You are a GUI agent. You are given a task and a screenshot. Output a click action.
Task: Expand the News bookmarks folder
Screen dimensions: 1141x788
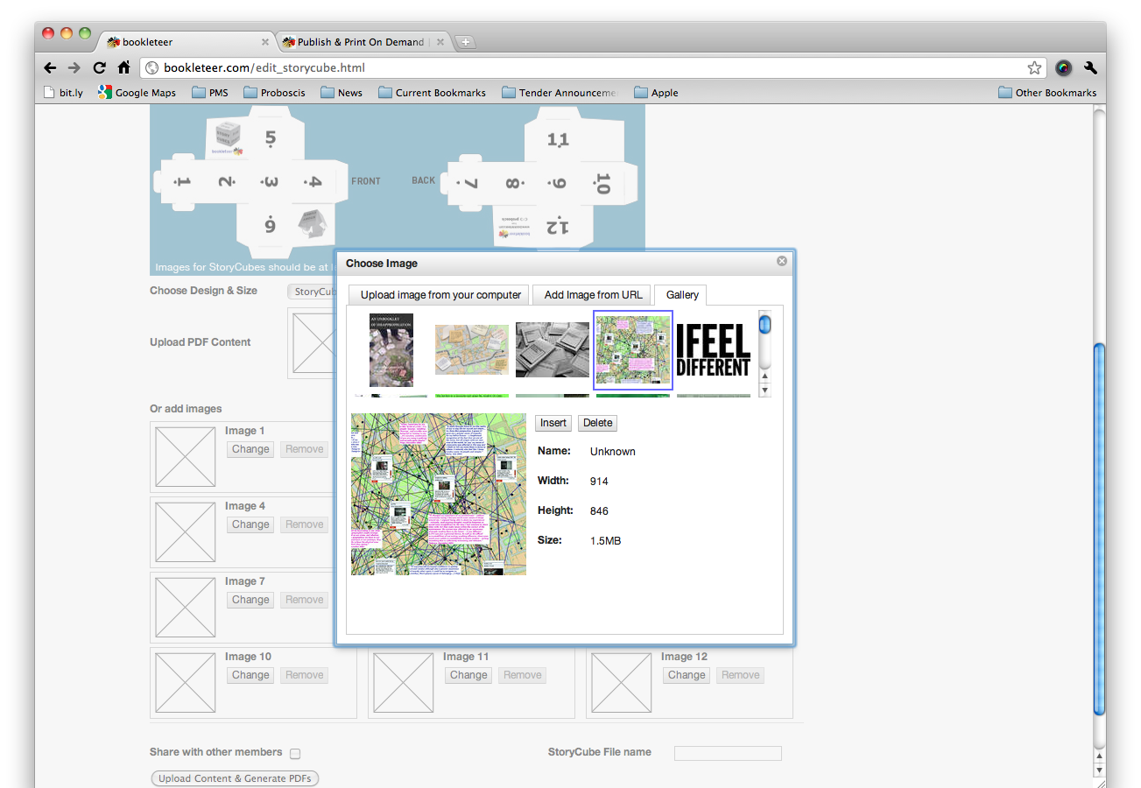[x=342, y=93]
